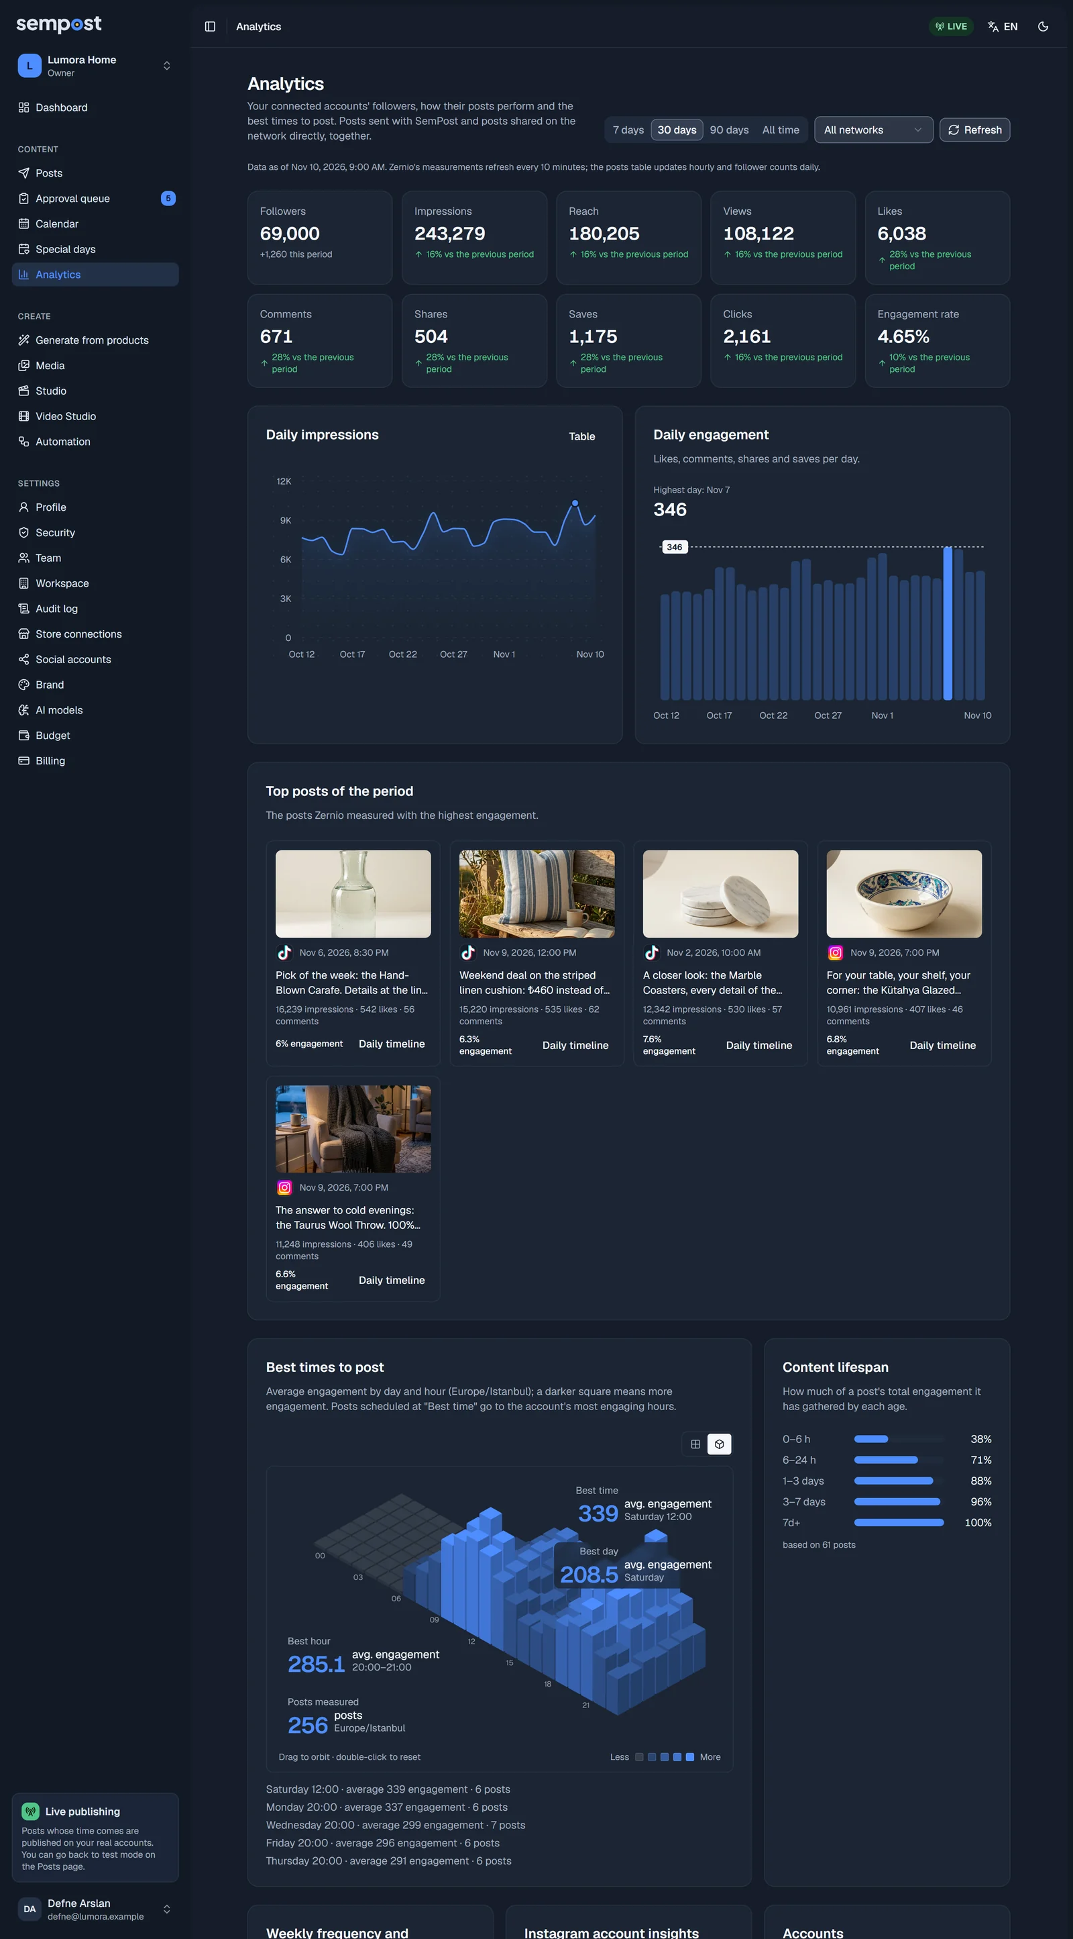Image resolution: width=1073 pixels, height=1939 pixels.
Task: Open the Taurus Wool Throw post thumbnail
Action: click(x=353, y=1129)
